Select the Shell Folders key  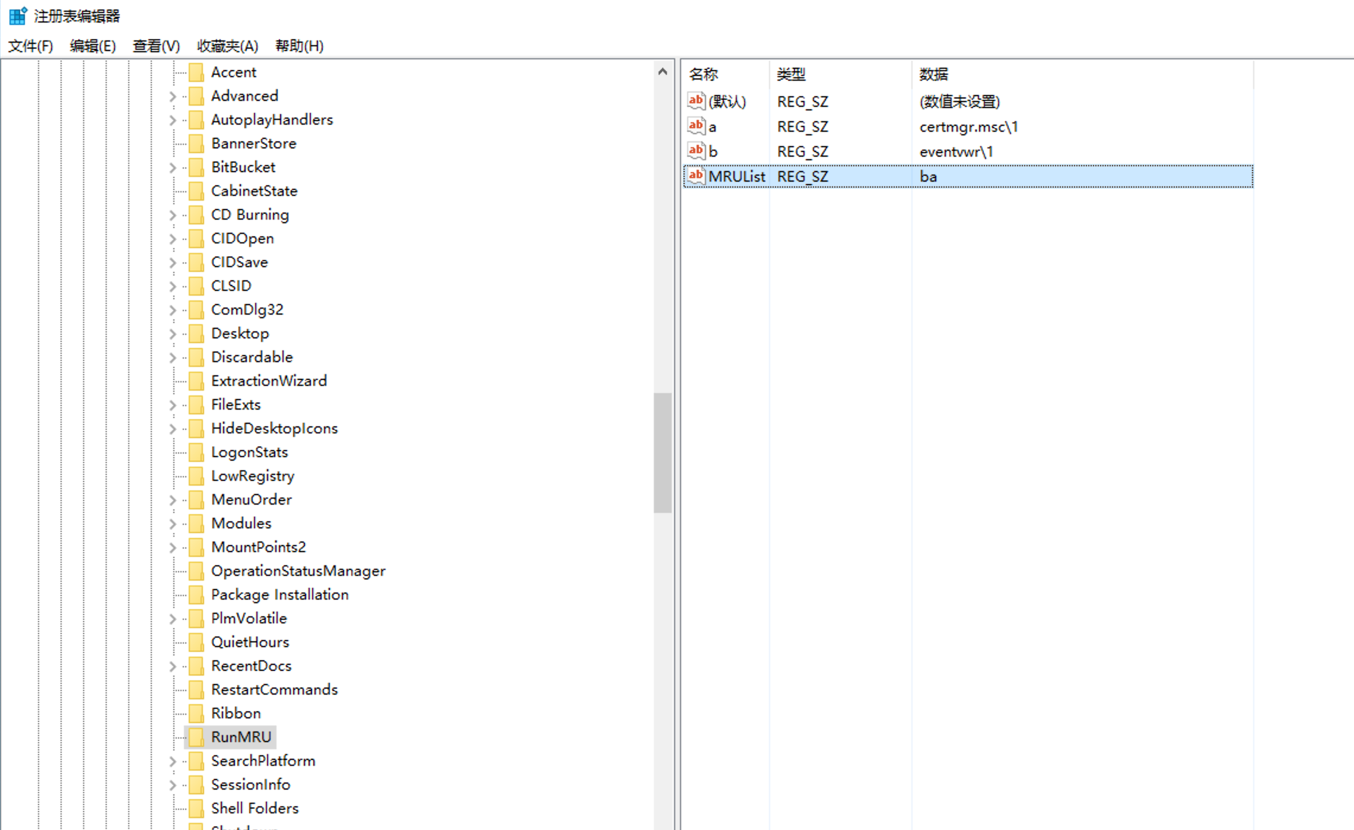[255, 808]
